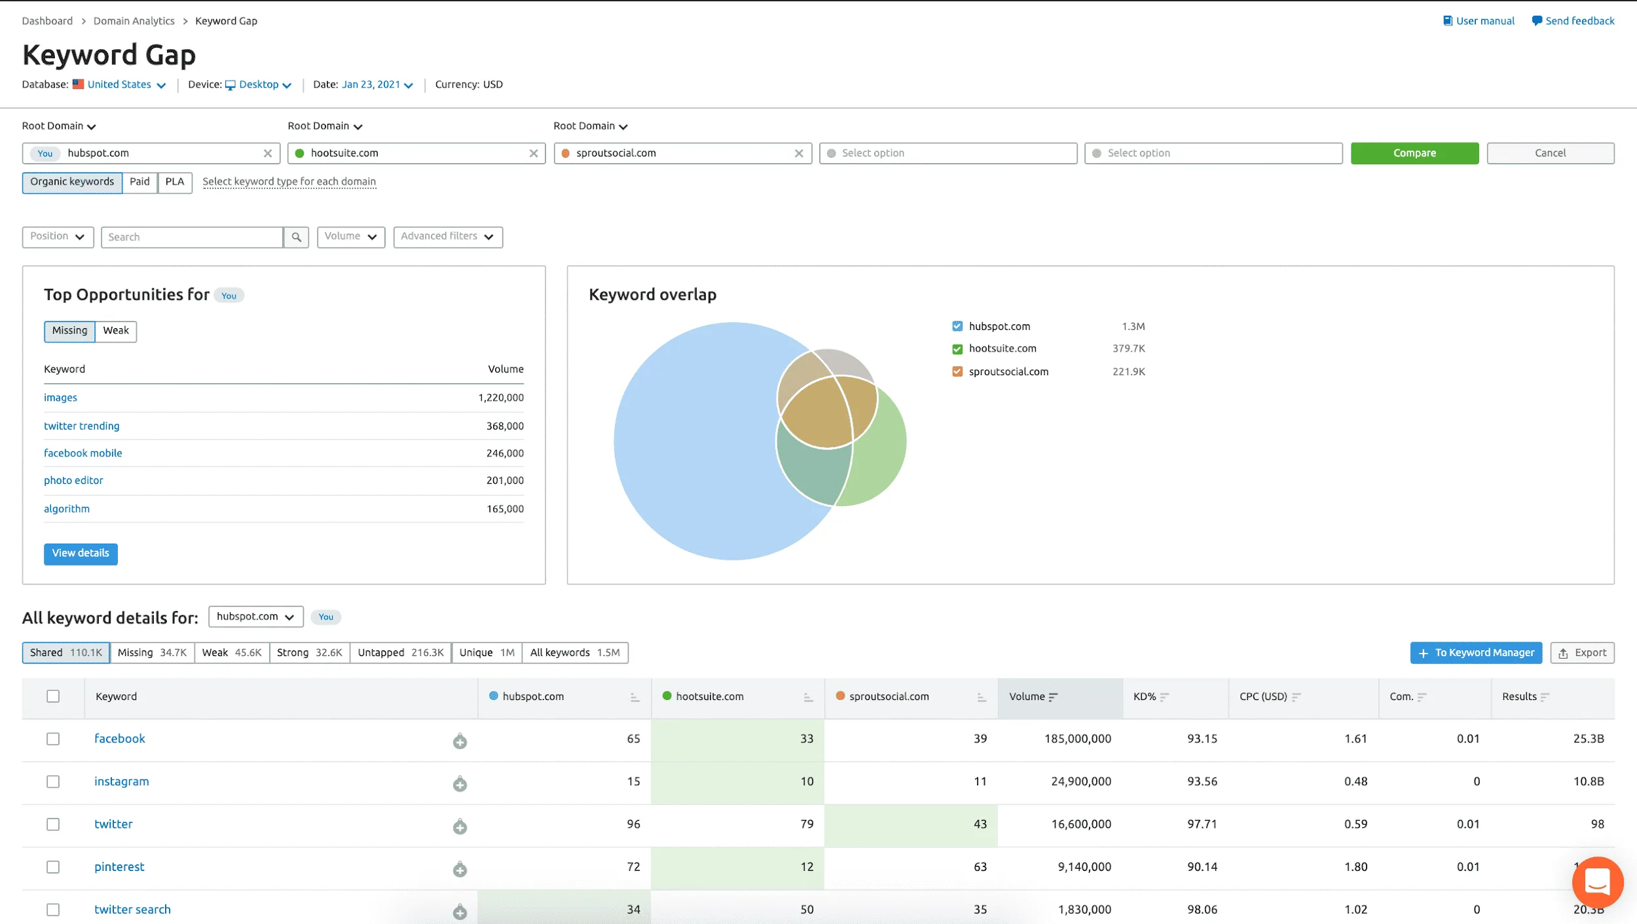1637x924 pixels.
Task: Add facebook keyword via plus icon
Action: [x=460, y=741]
